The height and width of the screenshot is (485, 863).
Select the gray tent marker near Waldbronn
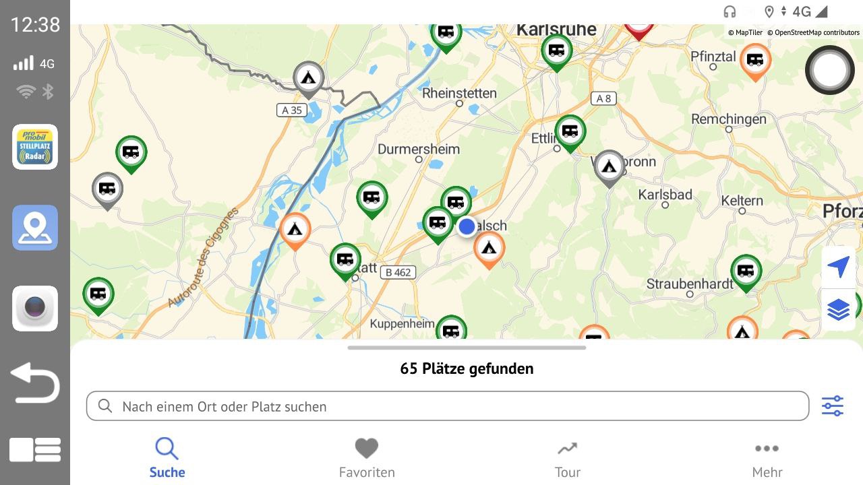click(609, 166)
